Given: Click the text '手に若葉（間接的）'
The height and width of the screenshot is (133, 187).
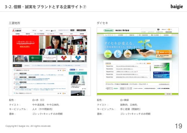Looking at the screenshot, I should point(130,109).
